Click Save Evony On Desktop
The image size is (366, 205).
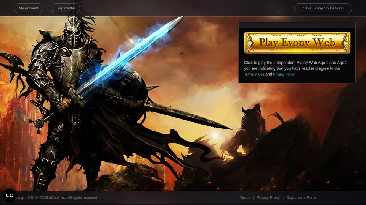323,8
